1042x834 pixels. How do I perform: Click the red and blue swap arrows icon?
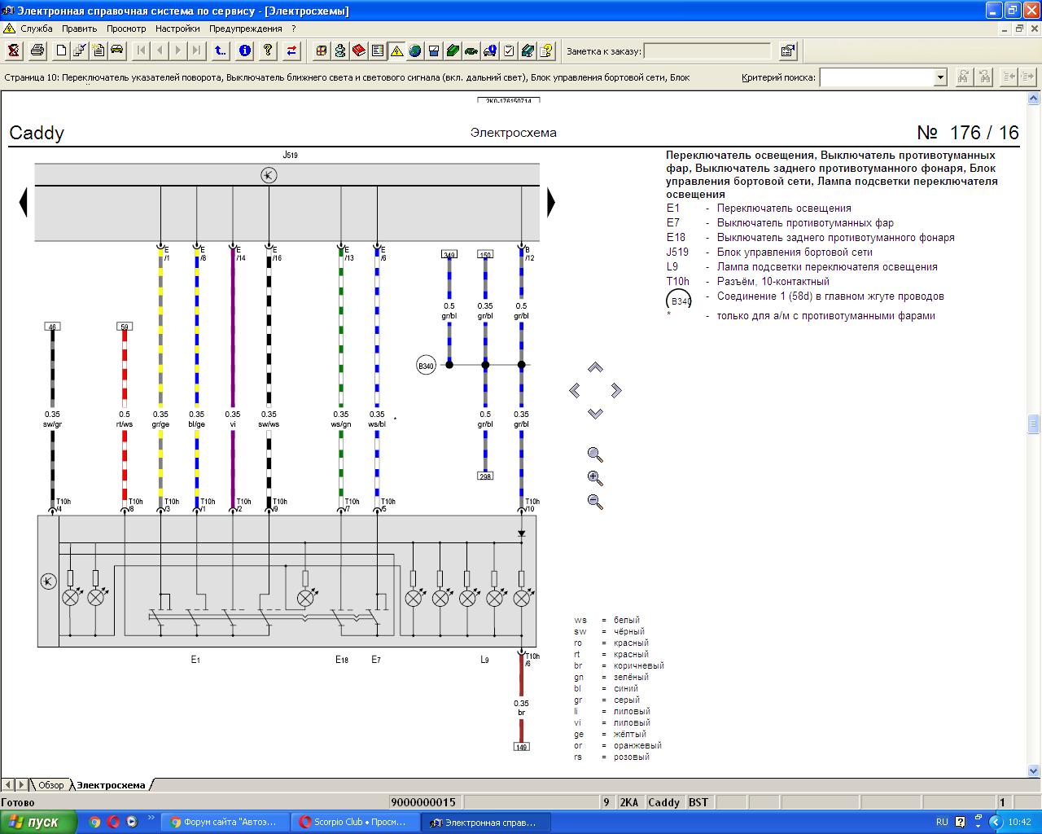(291, 50)
